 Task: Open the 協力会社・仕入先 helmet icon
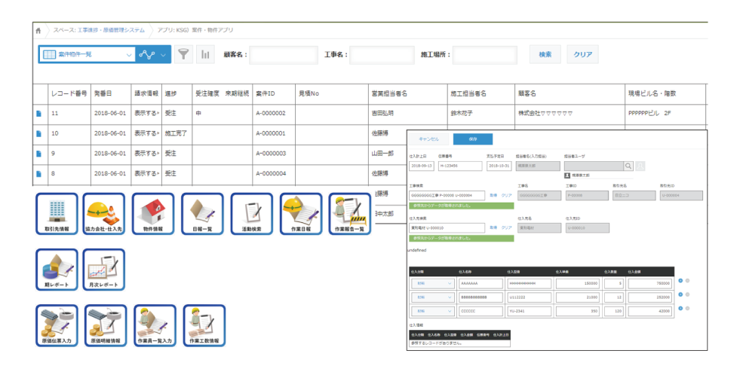tap(104, 215)
